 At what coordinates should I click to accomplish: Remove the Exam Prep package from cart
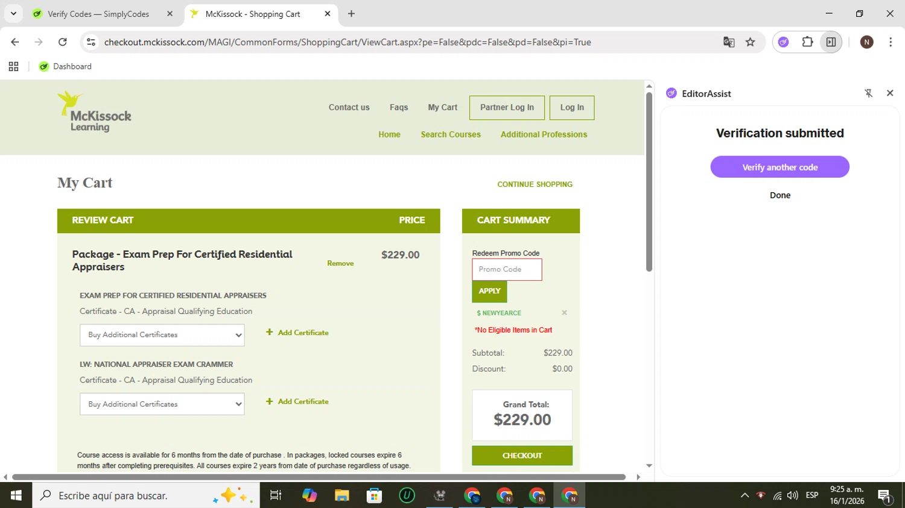340,263
